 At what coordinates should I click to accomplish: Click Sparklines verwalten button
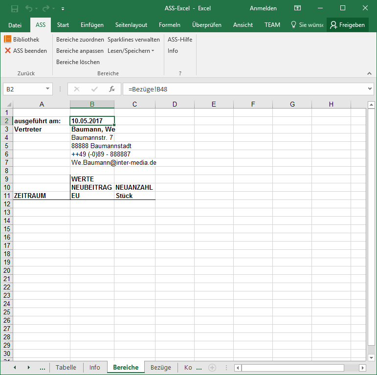133,40
